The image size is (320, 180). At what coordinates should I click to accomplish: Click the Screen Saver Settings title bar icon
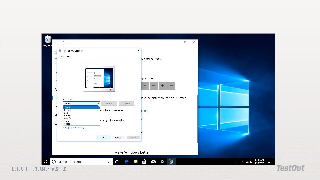pos(60,51)
